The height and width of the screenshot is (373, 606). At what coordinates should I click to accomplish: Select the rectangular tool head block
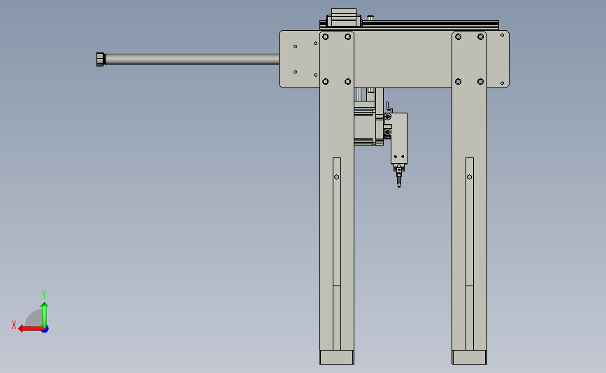tap(399, 139)
